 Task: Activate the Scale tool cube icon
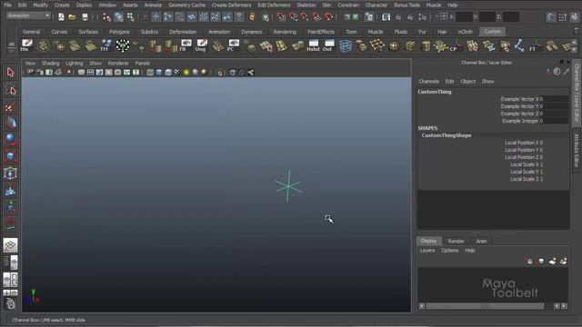point(10,156)
